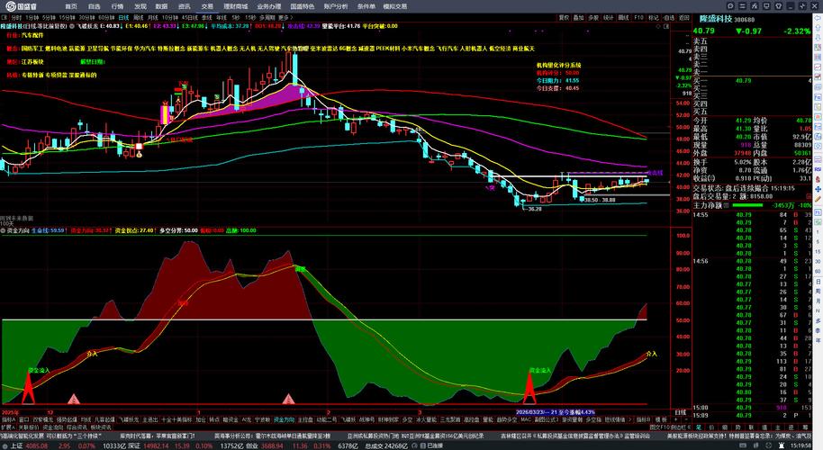Click the stock name 隆盛科技 in quote panel

pos(716,19)
